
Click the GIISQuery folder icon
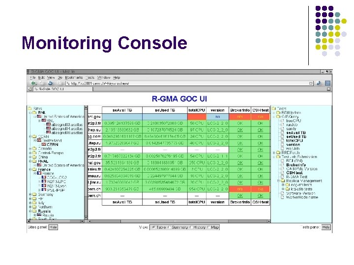tap(278, 116)
